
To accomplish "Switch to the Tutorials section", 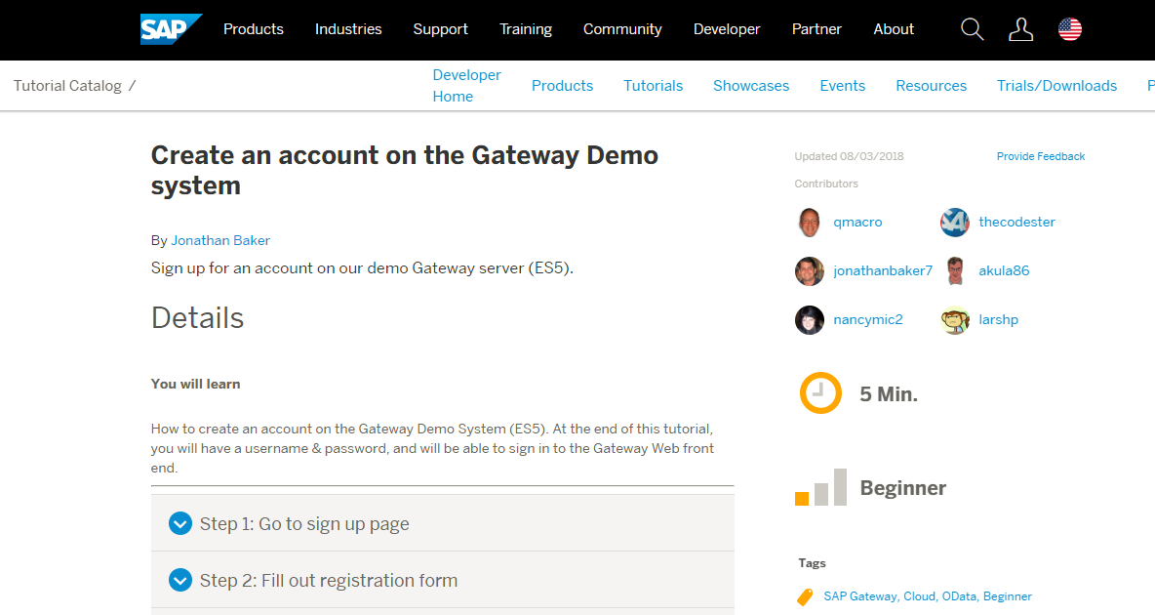I will point(653,86).
